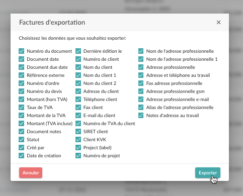Uncheck Nom de l'adresse professionnelle 1
This screenshot has height=196, width=243.
coord(141,59)
